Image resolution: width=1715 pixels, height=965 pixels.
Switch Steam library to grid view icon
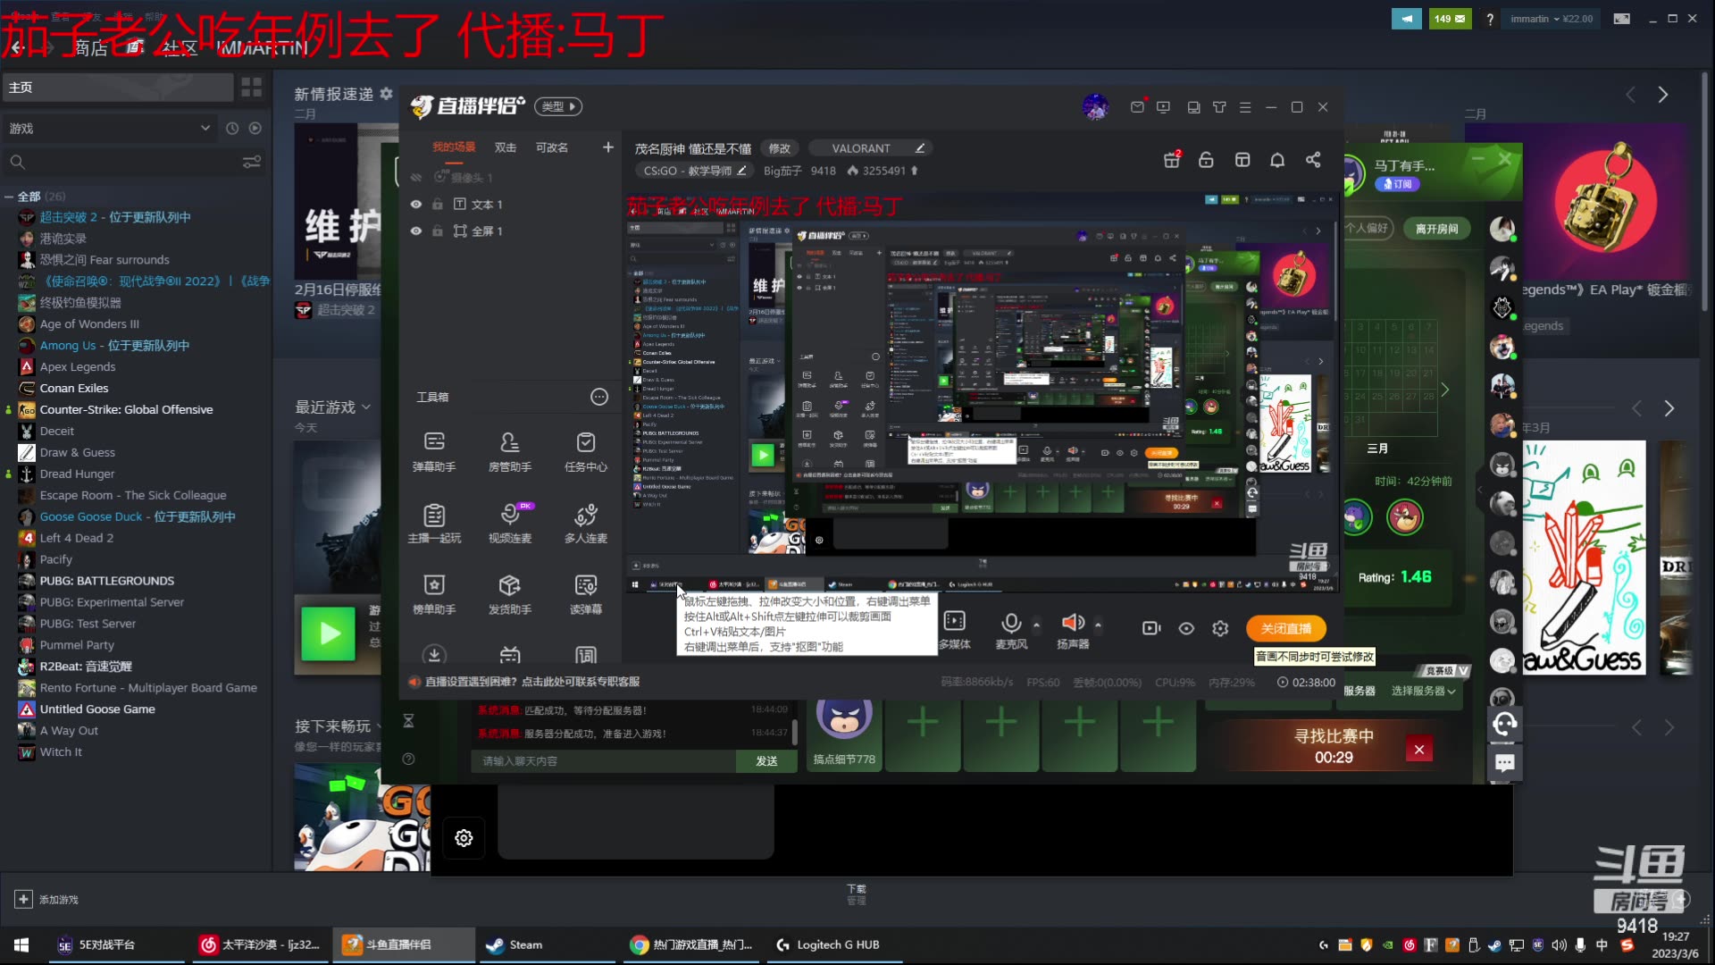pyautogui.click(x=252, y=87)
